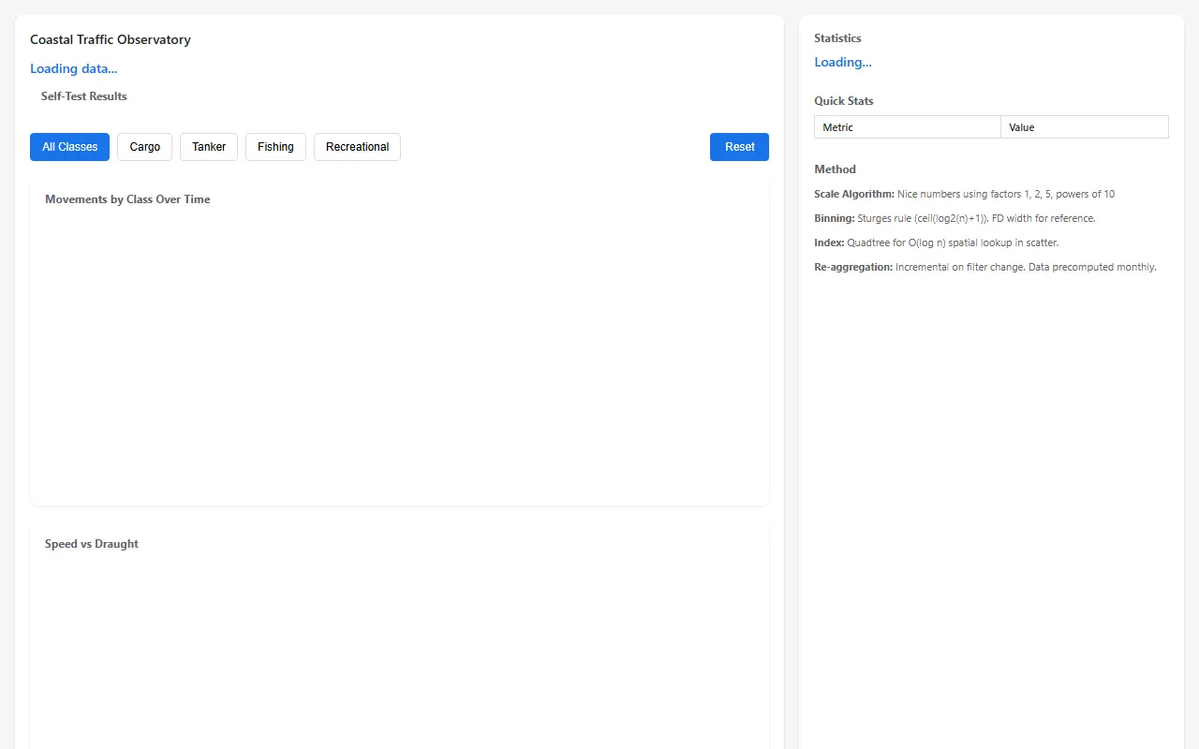
Task: Filter by Cargo class
Action: (x=144, y=147)
